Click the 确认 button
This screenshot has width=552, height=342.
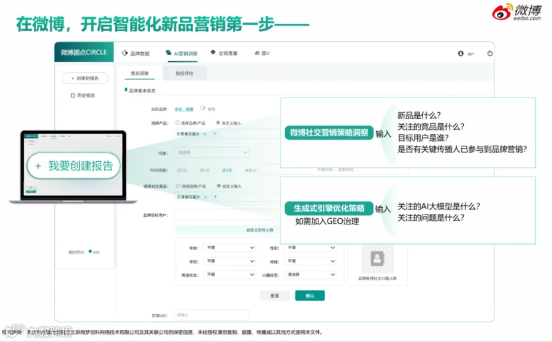point(310,295)
